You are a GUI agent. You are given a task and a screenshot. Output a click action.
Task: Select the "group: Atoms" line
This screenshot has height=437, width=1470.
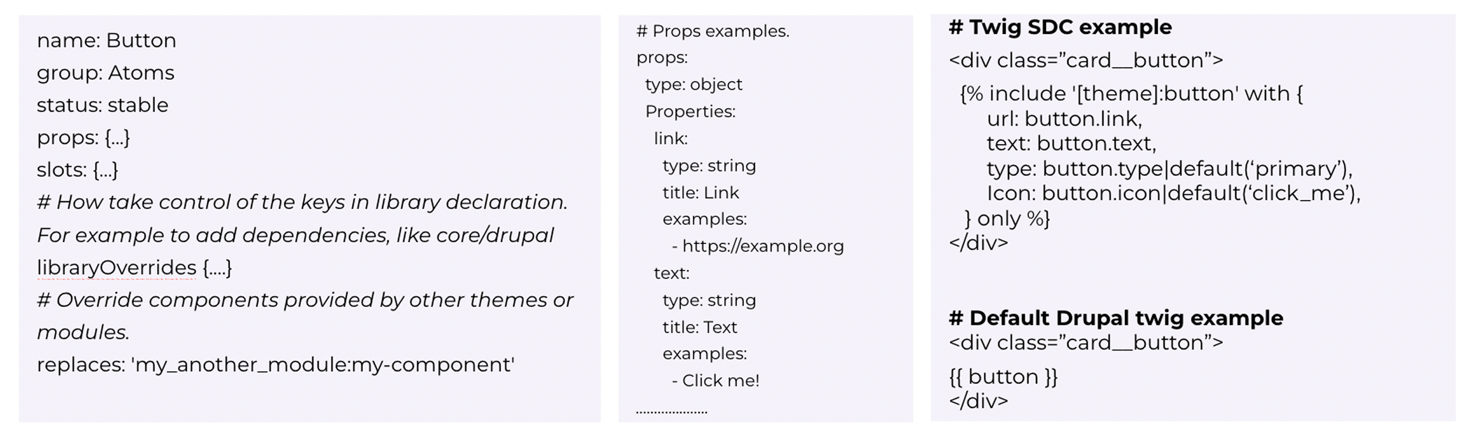[x=105, y=73]
